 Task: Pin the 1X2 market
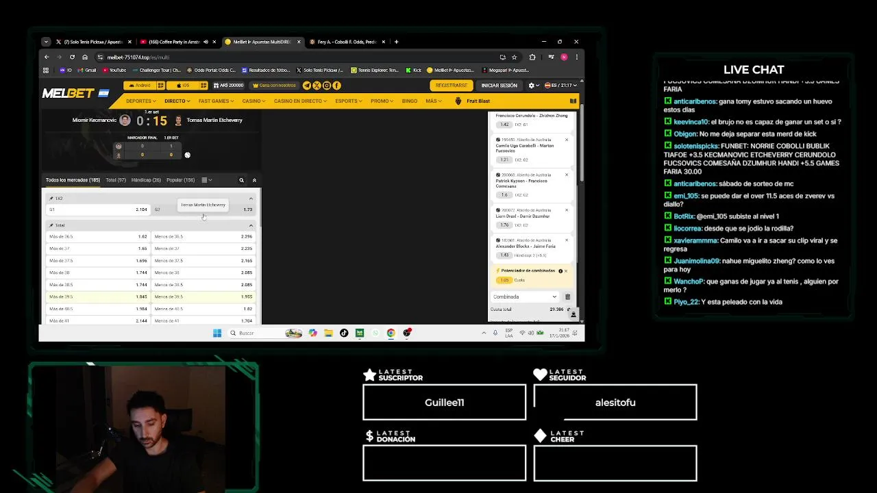51,199
